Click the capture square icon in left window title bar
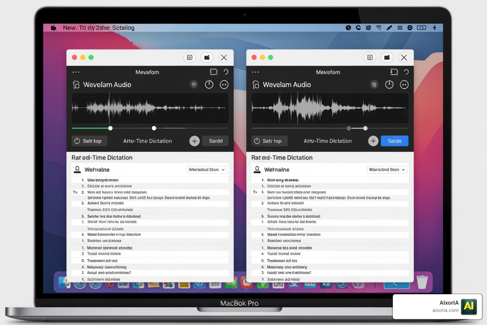 [190, 57]
